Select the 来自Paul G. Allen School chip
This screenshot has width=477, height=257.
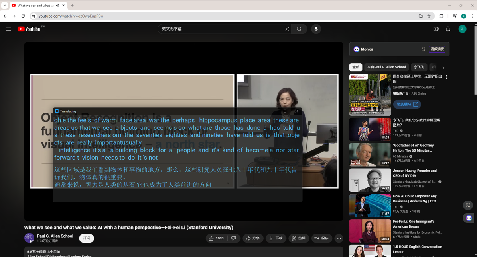point(386,67)
